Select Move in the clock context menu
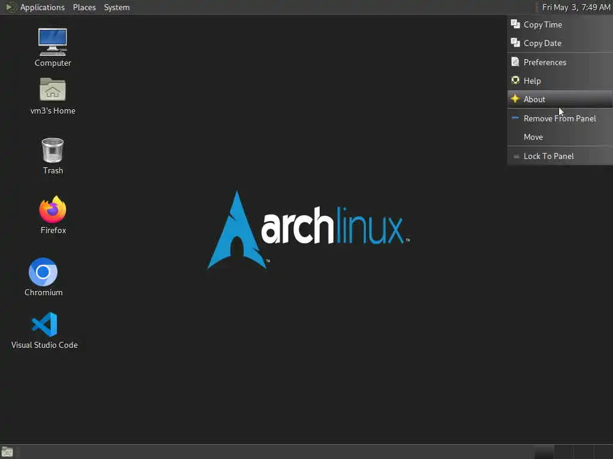This screenshot has width=613, height=459. (x=560, y=137)
